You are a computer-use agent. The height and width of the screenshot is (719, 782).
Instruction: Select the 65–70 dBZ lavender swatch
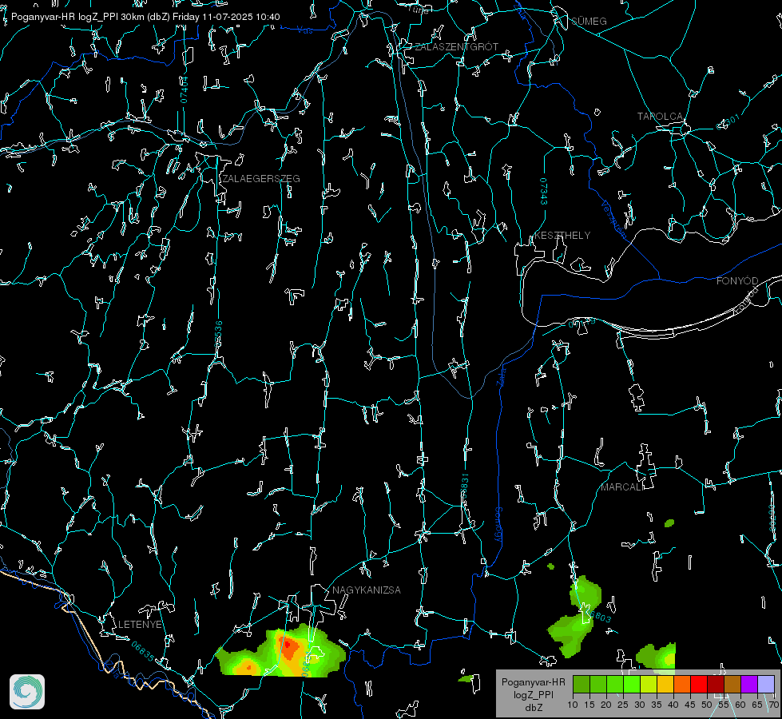766,684
